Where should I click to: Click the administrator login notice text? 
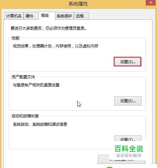pos(48,28)
